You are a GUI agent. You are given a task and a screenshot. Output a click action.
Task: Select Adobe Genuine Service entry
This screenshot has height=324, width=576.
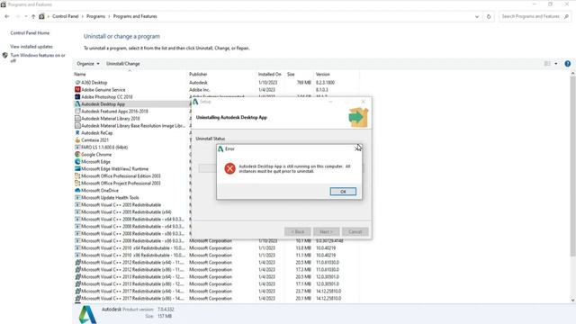[x=103, y=90]
